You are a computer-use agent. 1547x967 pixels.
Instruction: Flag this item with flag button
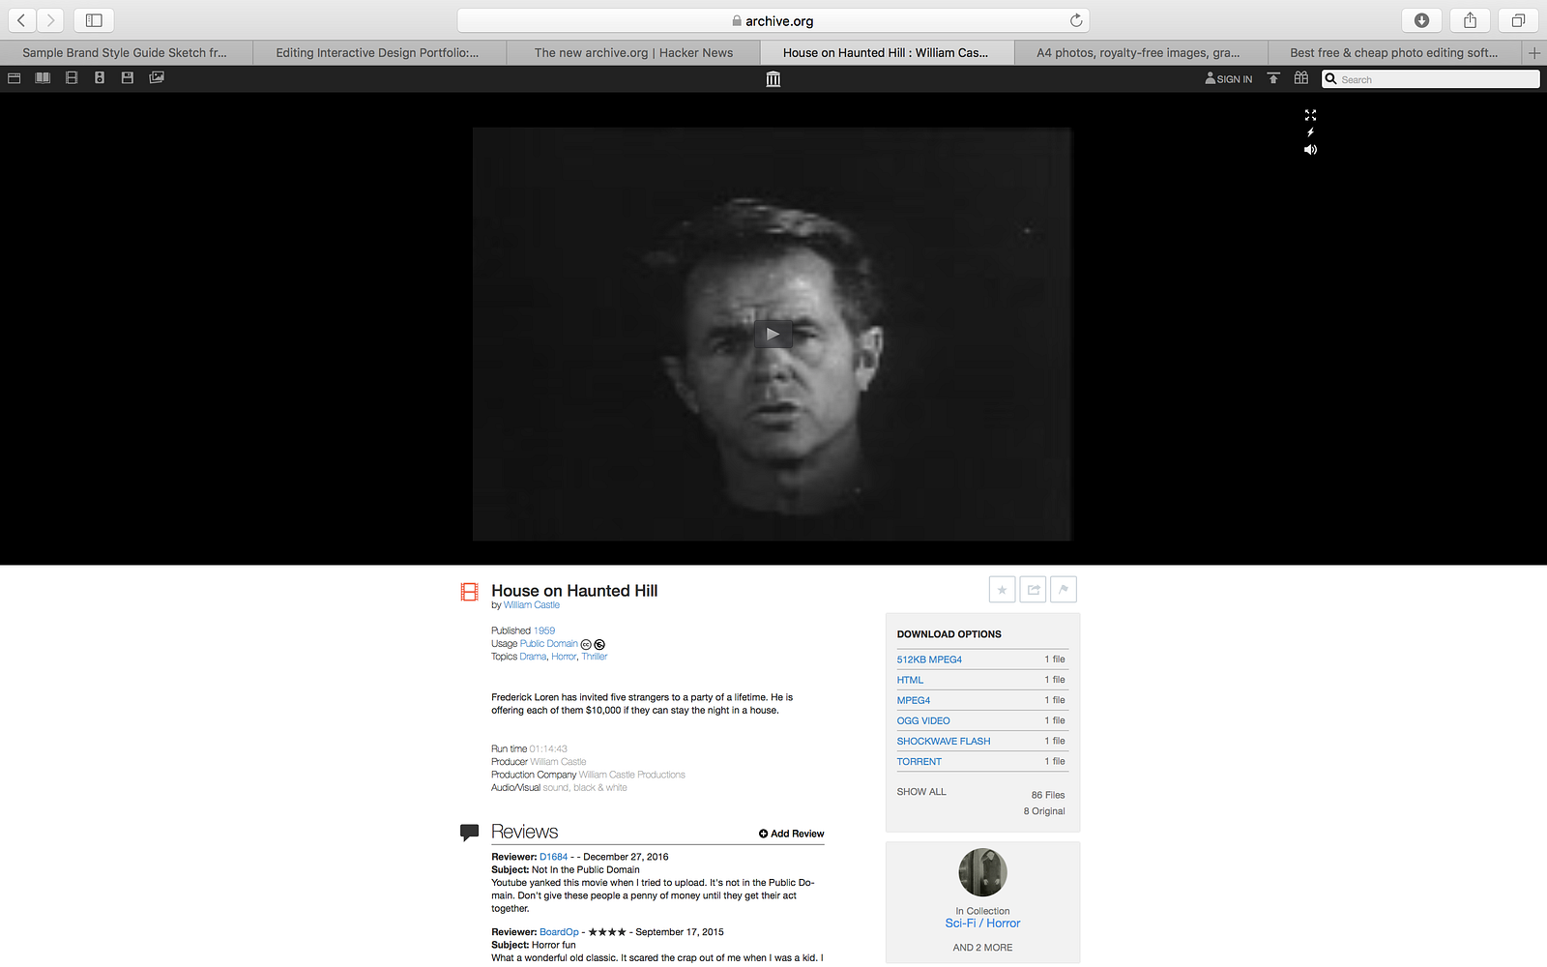pos(1064,590)
